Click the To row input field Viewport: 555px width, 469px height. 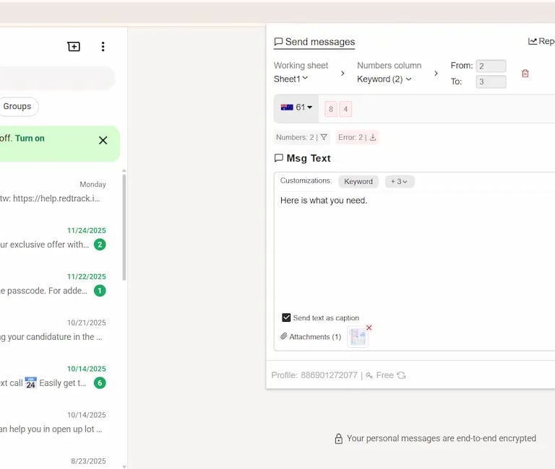pyautogui.click(x=491, y=82)
